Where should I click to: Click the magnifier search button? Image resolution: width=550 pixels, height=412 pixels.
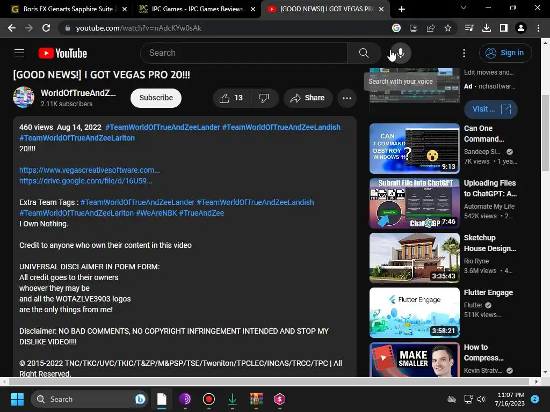coord(364,53)
